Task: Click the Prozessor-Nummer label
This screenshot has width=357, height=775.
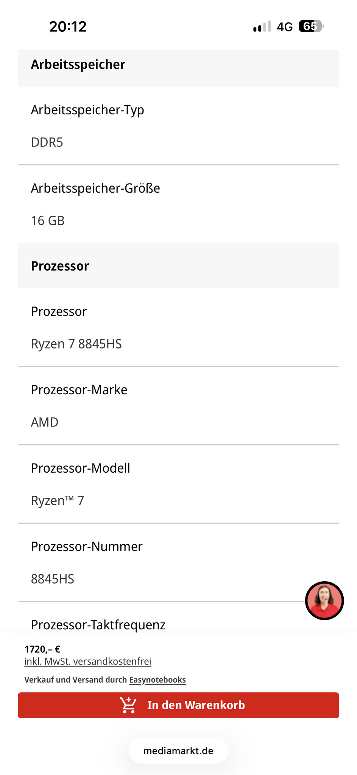Action: click(x=87, y=546)
